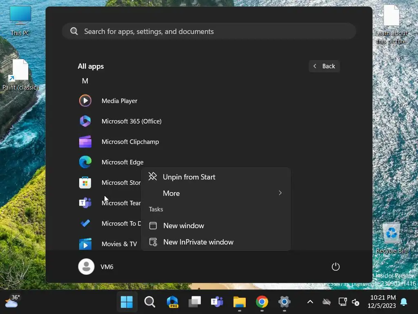The width and height of the screenshot is (418, 314).
Task: Open the clock showing 10:21 PM
Action: click(382, 301)
